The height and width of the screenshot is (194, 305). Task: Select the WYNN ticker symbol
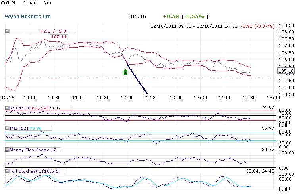click(8, 3)
